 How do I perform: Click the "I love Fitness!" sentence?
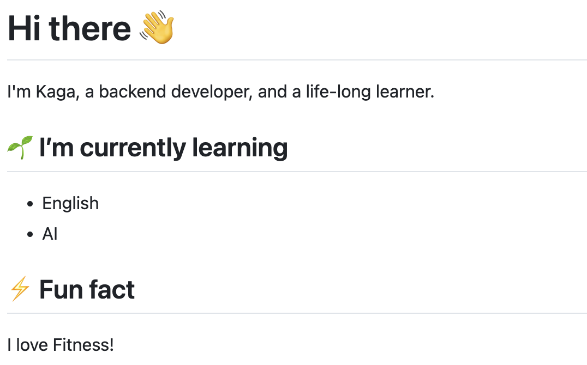(x=60, y=345)
